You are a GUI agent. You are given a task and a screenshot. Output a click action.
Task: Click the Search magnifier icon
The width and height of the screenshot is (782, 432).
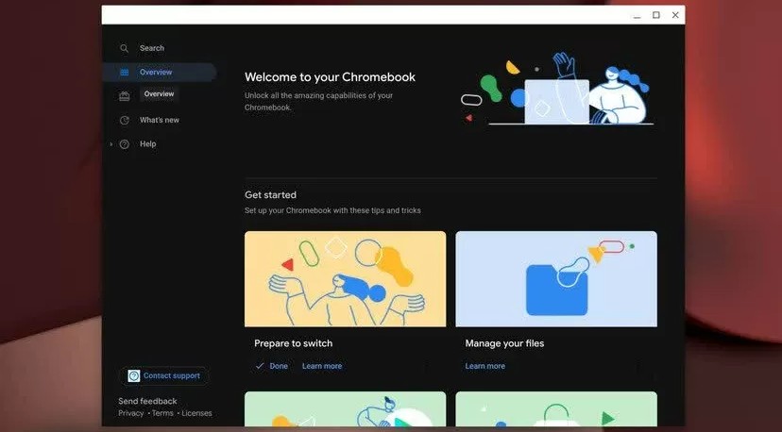(x=124, y=48)
